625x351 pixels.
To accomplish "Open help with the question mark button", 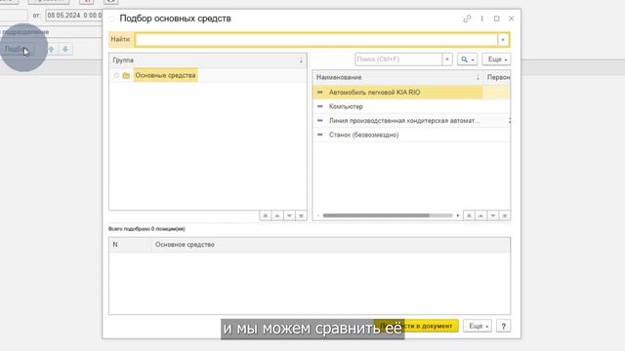I will pyautogui.click(x=504, y=326).
